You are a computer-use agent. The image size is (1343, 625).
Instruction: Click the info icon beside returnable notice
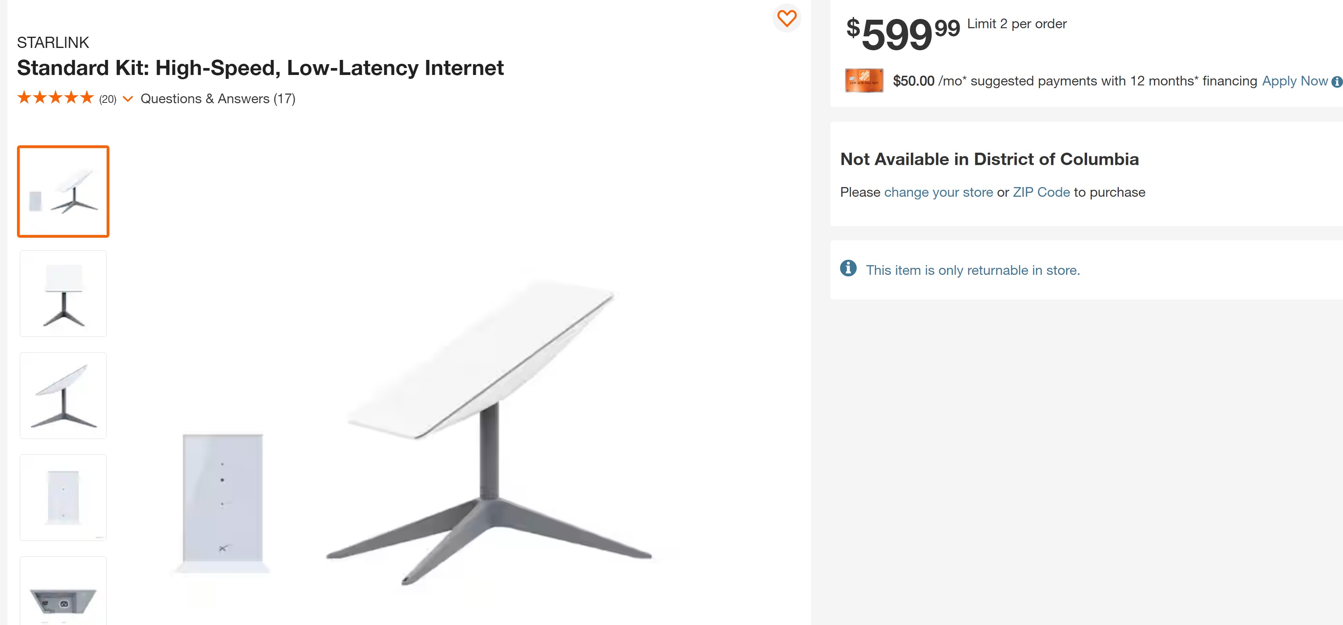click(x=848, y=269)
